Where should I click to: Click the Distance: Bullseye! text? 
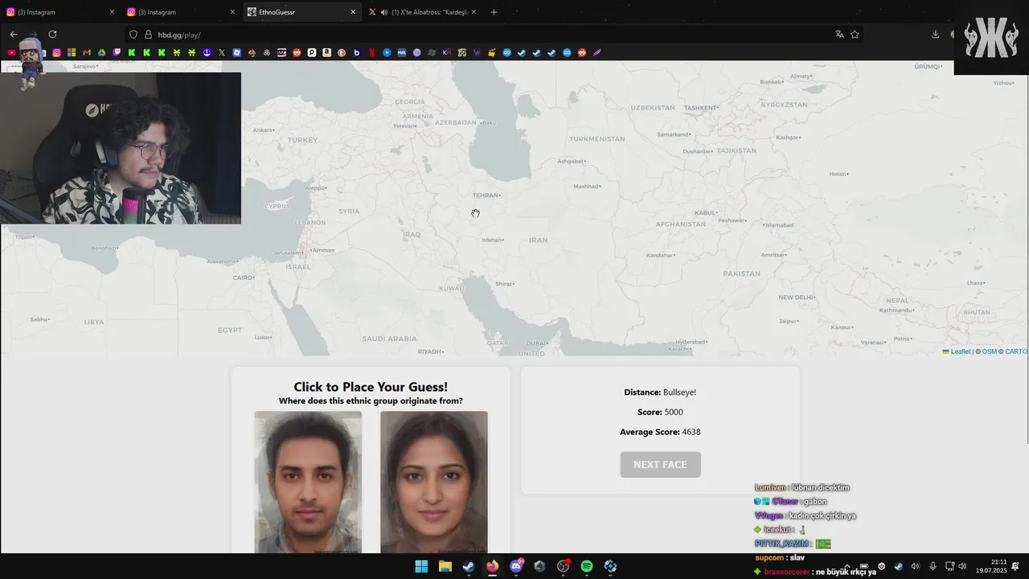660,392
